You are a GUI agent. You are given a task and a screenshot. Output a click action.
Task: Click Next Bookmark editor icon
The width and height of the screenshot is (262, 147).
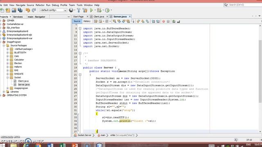coord(143,21)
